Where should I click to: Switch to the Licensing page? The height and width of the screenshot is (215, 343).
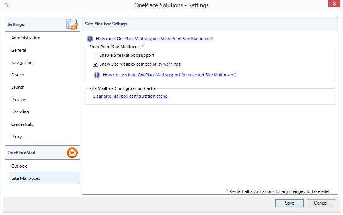point(20,112)
